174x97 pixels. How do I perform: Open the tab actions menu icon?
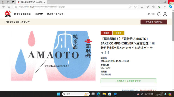pos(13,2)
